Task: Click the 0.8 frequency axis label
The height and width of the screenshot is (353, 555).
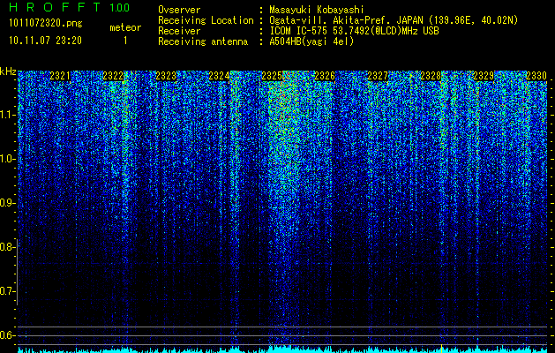Action: (7, 247)
